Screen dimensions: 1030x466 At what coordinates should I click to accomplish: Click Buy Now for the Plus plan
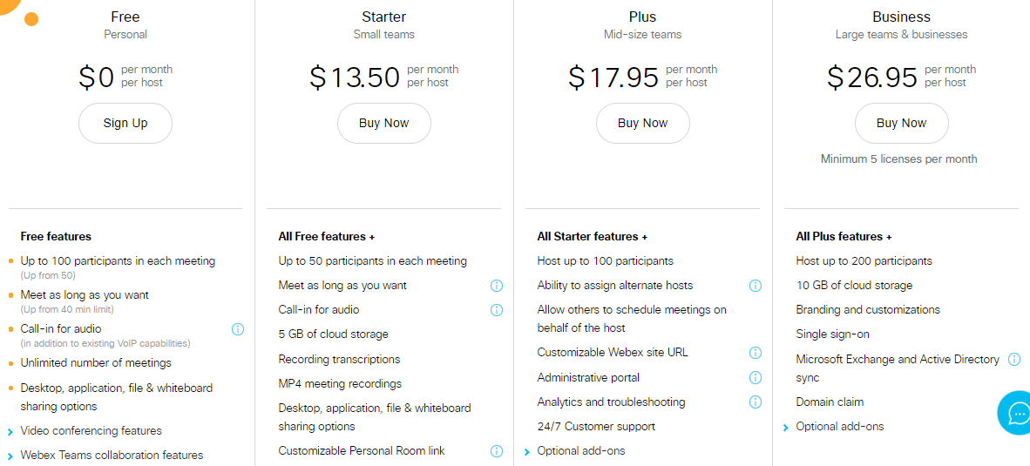click(x=643, y=123)
